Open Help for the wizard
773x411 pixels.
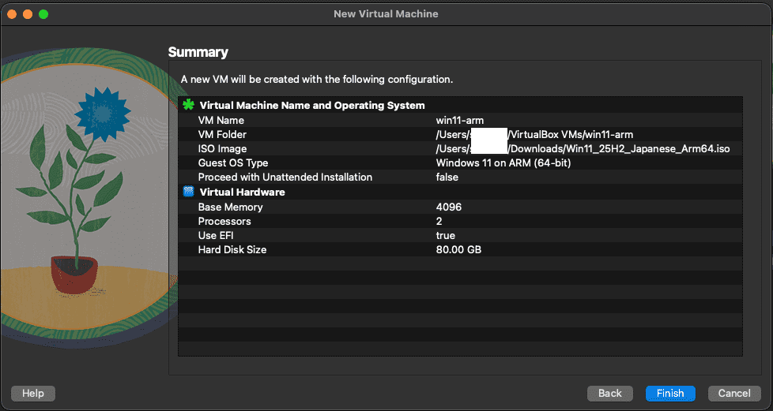tap(32, 393)
